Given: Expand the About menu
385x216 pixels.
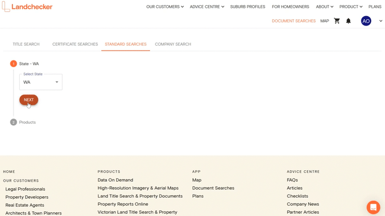Looking at the screenshot, I should [325, 7].
